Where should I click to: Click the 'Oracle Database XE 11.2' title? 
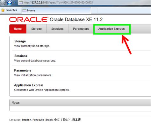76,19
